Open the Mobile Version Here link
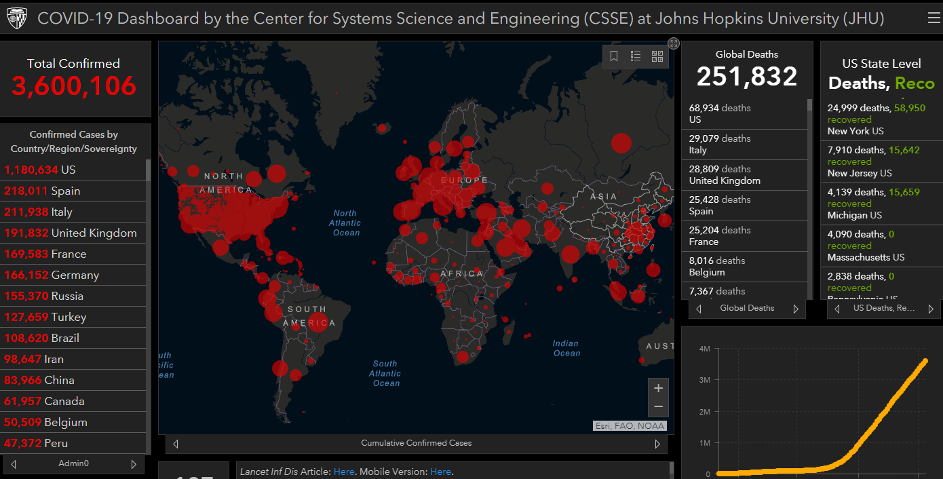This screenshot has width=943, height=479. (x=441, y=472)
